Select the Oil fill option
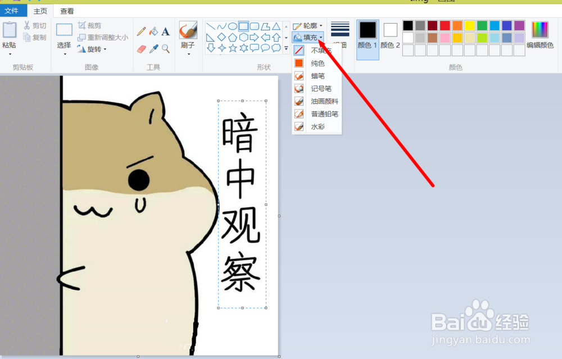This screenshot has height=359, width=562. point(317,101)
